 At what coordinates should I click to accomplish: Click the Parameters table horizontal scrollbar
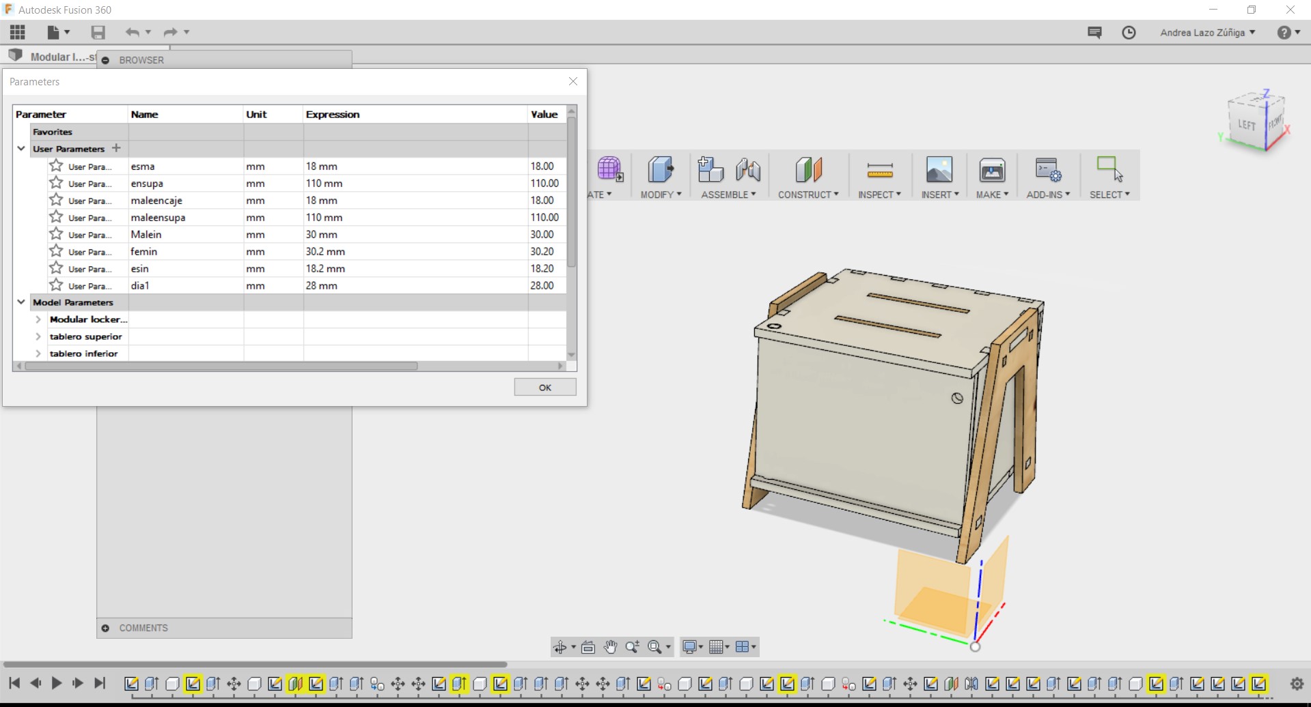[221, 366]
